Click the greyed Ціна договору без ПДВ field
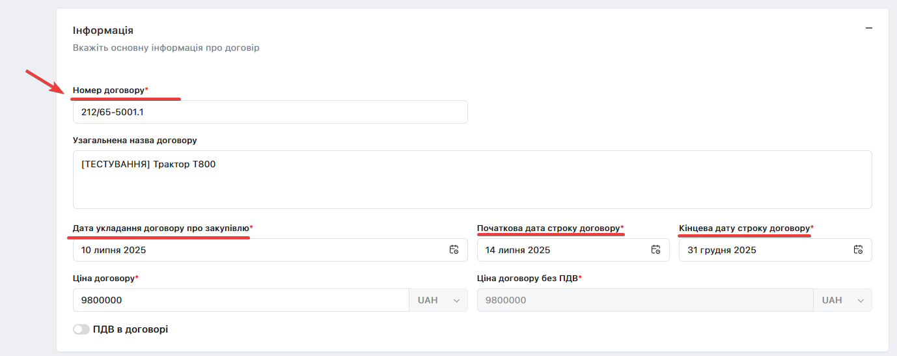 point(645,300)
